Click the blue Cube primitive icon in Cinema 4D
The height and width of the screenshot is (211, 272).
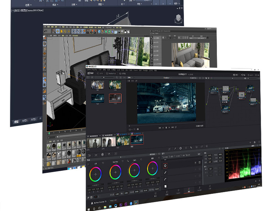(x=99, y=32)
